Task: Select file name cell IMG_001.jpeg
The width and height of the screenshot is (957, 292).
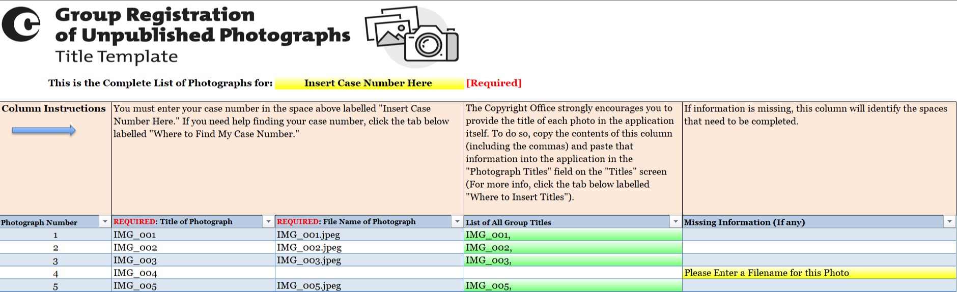Action: tap(369, 235)
